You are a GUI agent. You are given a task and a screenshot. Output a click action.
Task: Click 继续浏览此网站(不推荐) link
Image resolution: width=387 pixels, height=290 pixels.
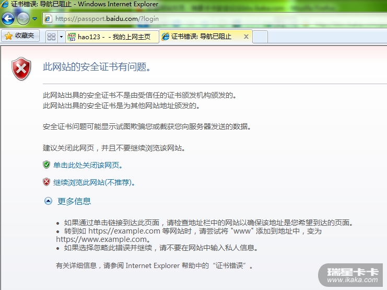pyautogui.click(x=94, y=182)
